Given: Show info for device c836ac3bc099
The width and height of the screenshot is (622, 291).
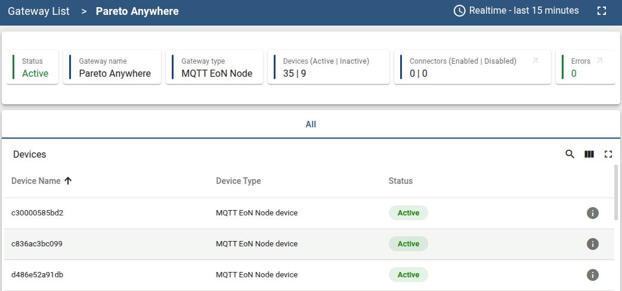Looking at the screenshot, I should (x=593, y=244).
